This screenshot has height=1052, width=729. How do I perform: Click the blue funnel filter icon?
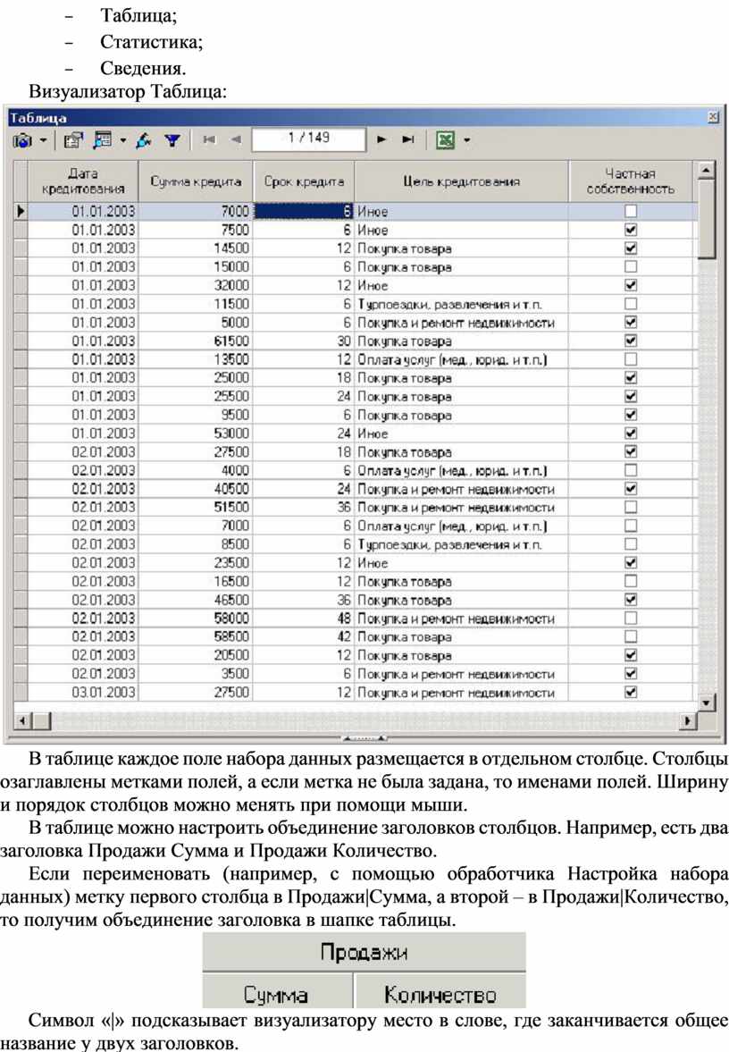173,140
